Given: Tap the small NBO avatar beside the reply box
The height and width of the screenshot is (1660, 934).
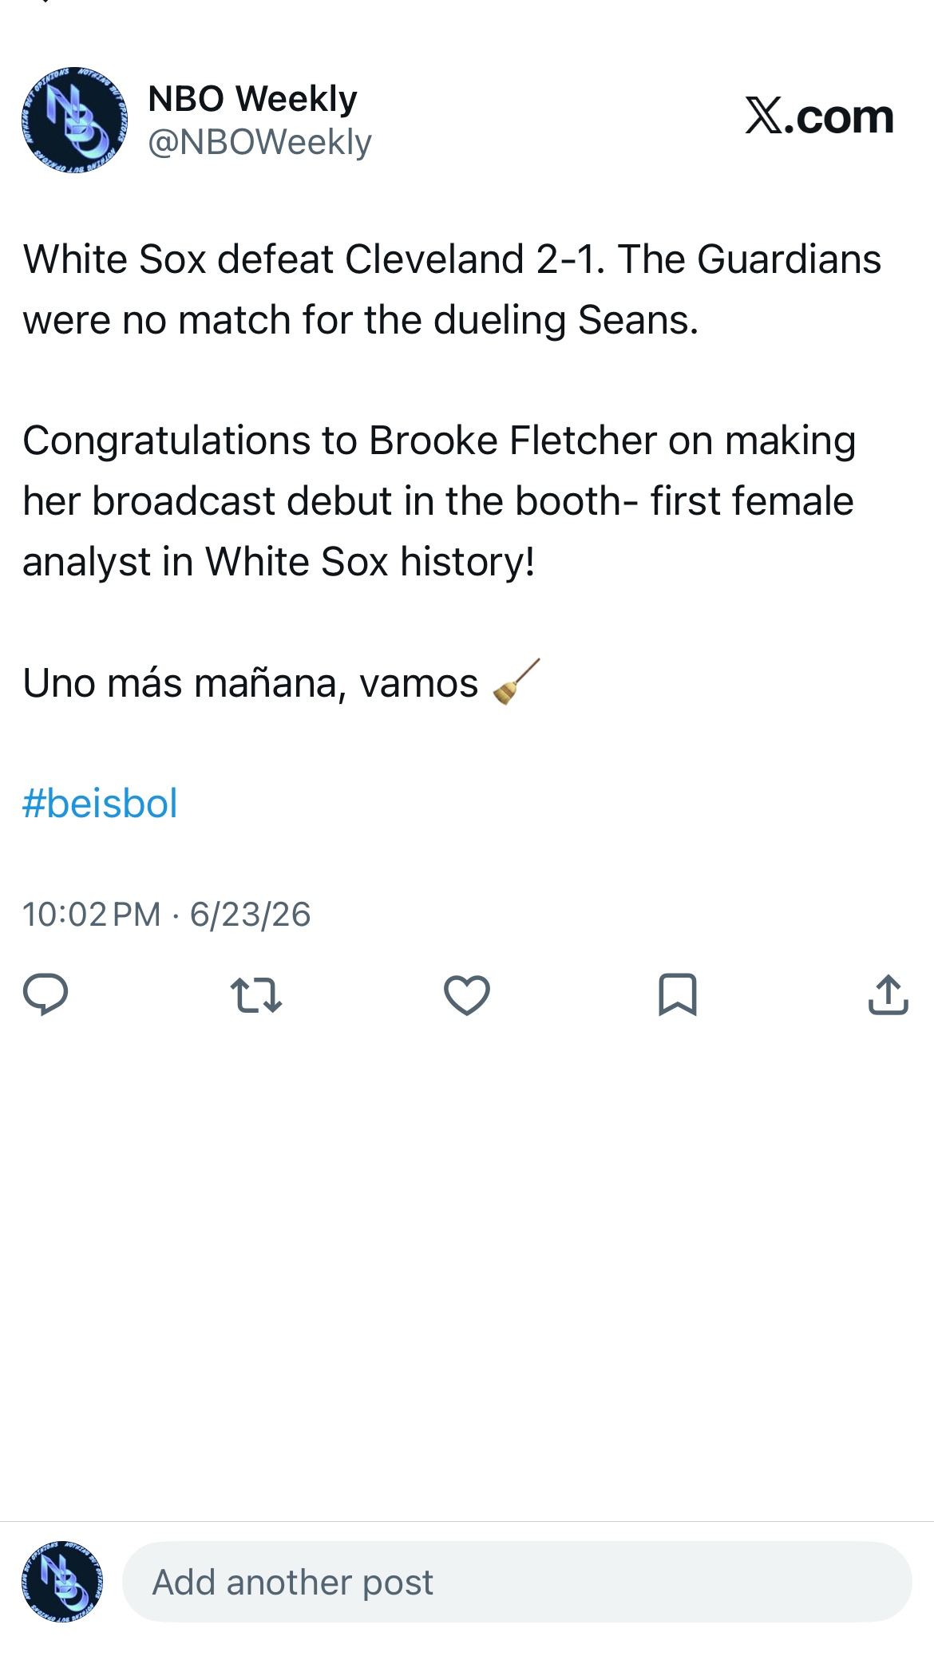Looking at the screenshot, I should click(62, 1581).
